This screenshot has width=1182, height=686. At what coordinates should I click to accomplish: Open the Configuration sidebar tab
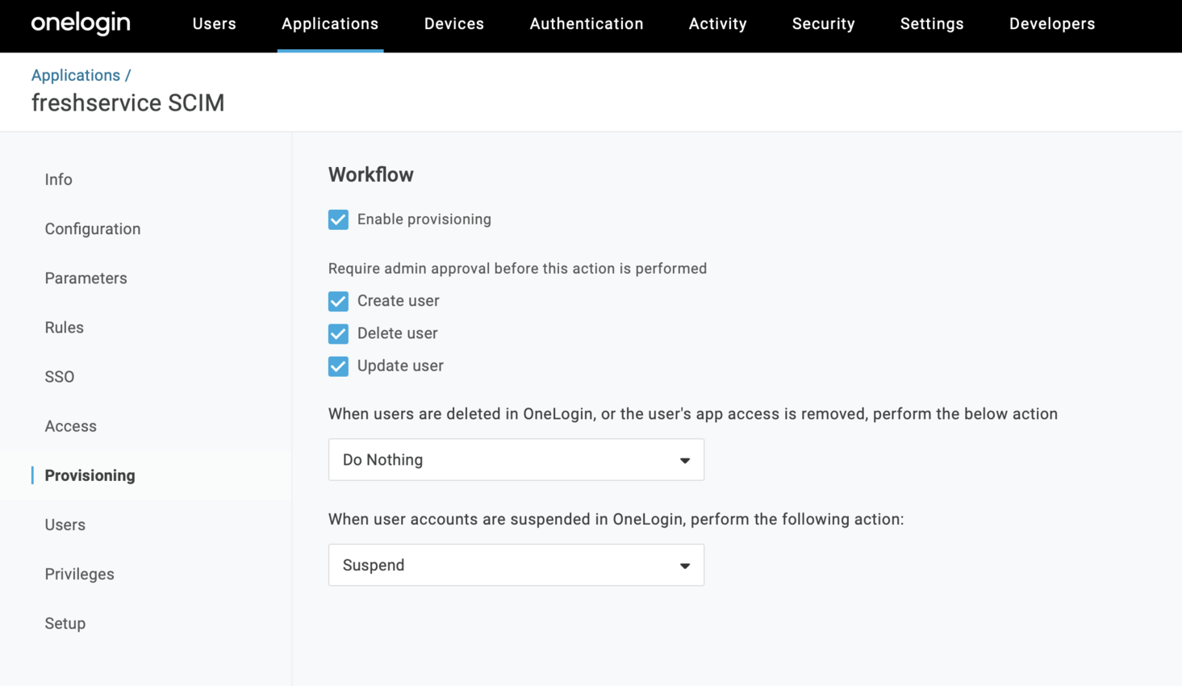(93, 229)
